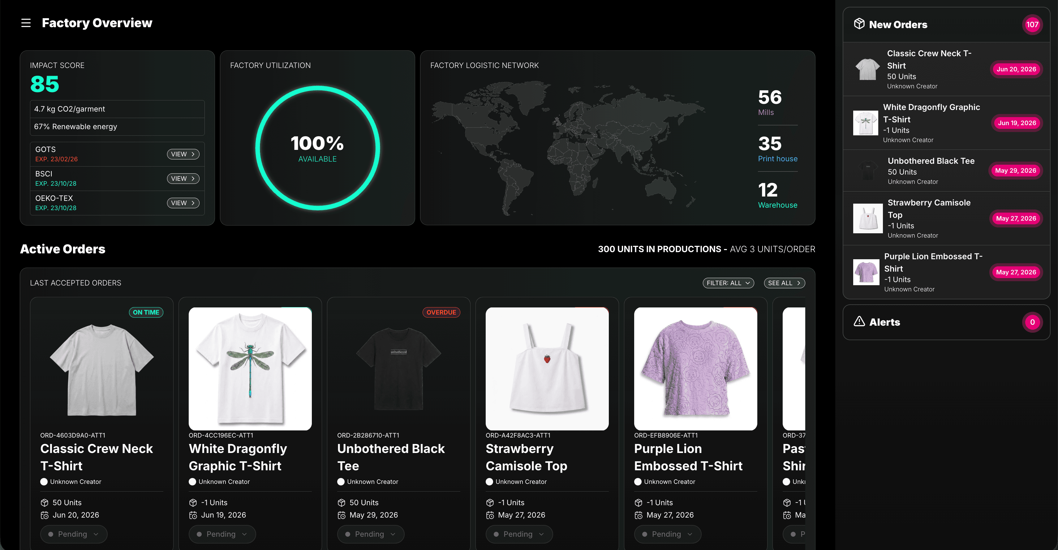Click the 35 Print house stat
This screenshot has height=550, width=1058.
pos(777,149)
